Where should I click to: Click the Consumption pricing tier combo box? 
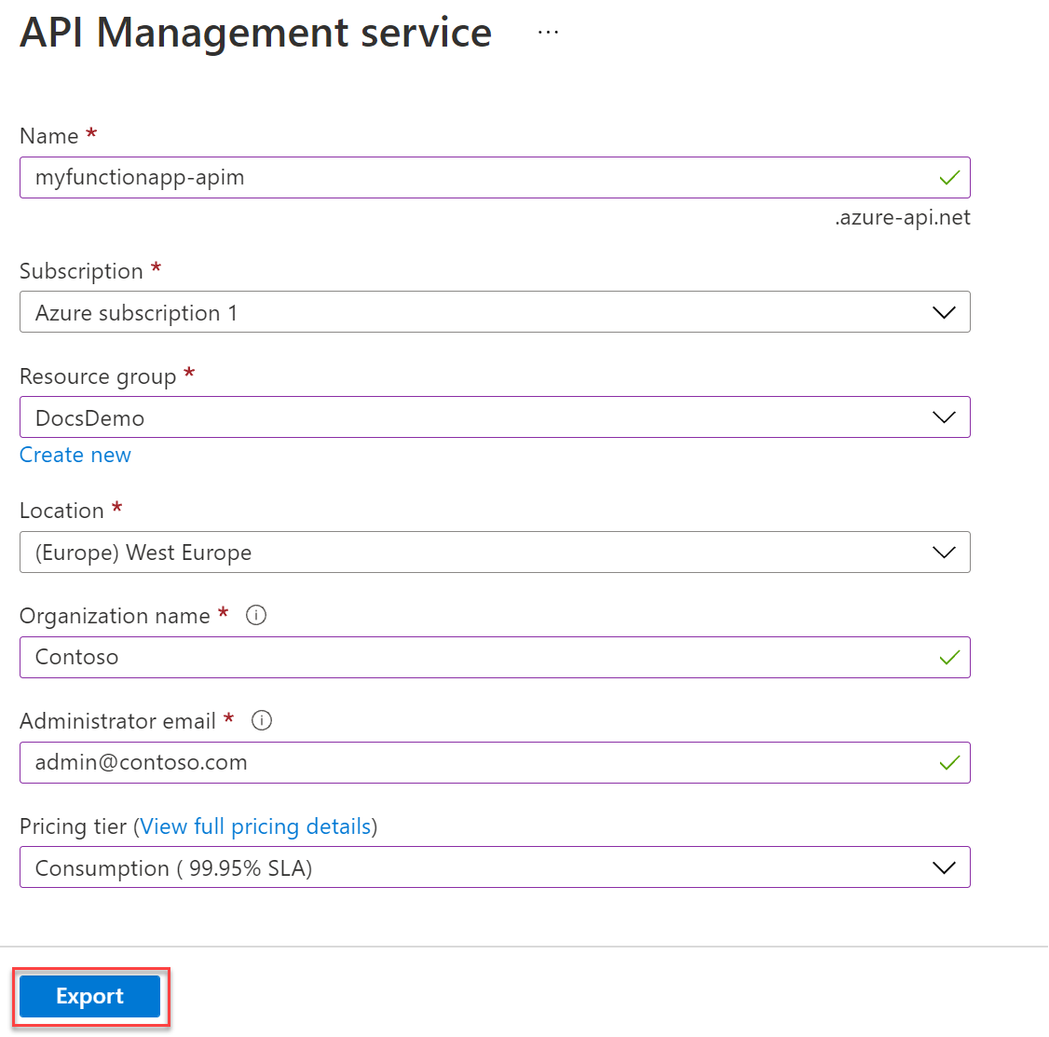(x=466, y=867)
